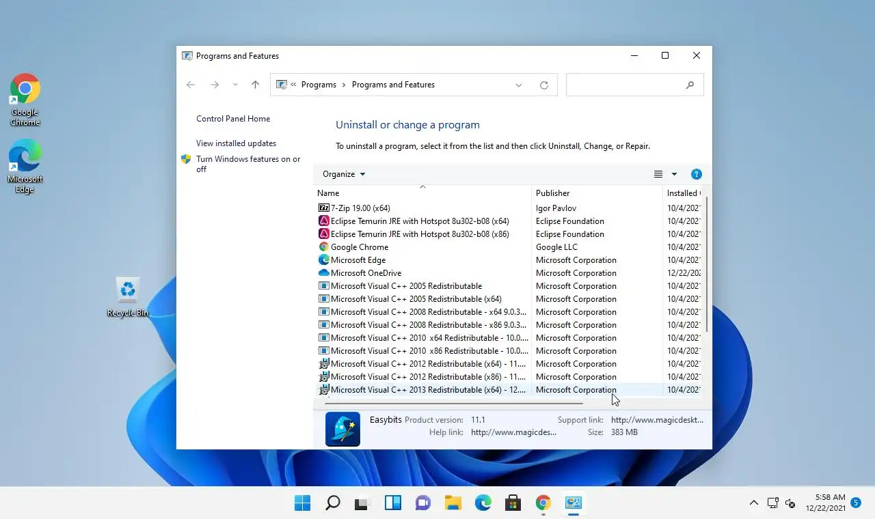Screen dimensions: 875x519
Task: Refresh the Programs and Features list
Action: coord(544,85)
